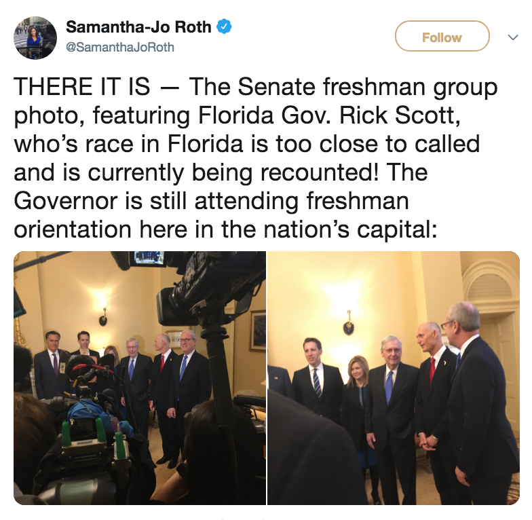Screen dimensions: 532x520
Task: Expand the chevron menu beside Follow
Action: pos(513,37)
